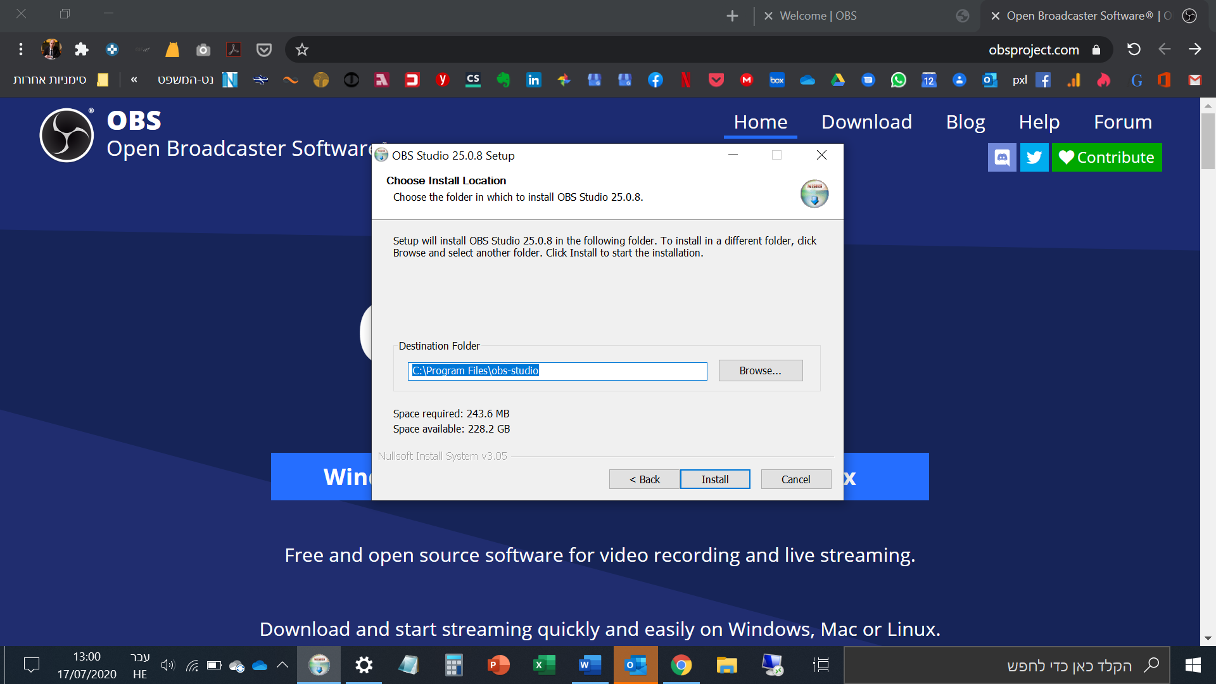The width and height of the screenshot is (1216, 684).
Task: Open the נט-המשפט bookmark
Action: click(198, 80)
